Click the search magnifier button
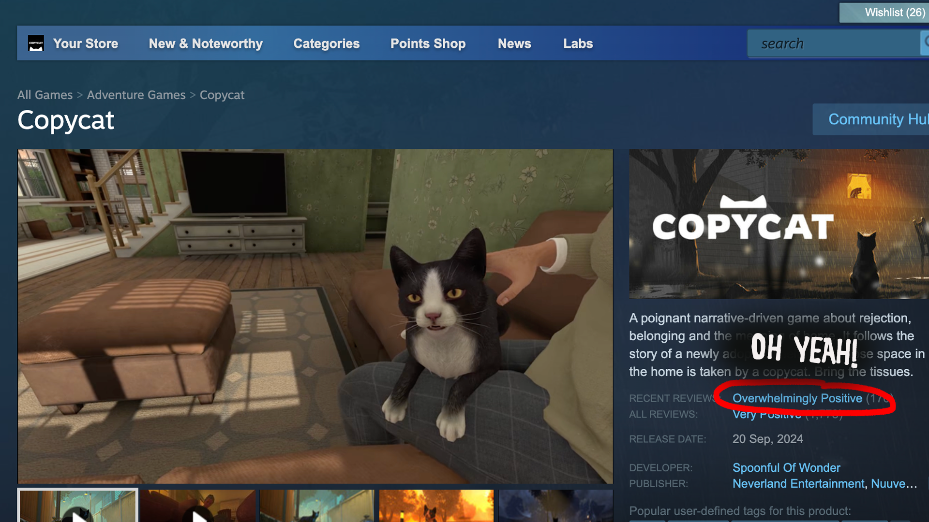929x522 pixels. pos(925,43)
